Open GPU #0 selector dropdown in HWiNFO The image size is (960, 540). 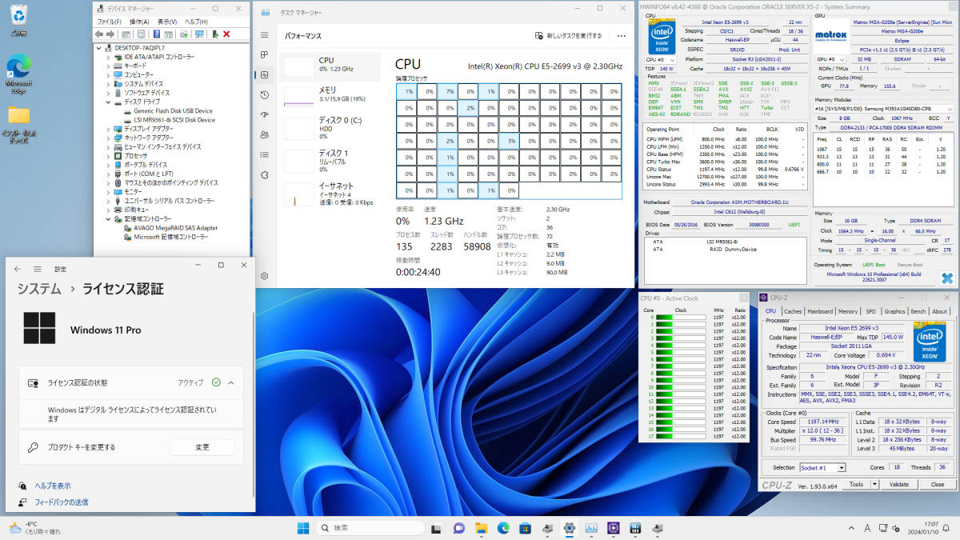[x=831, y=59]
